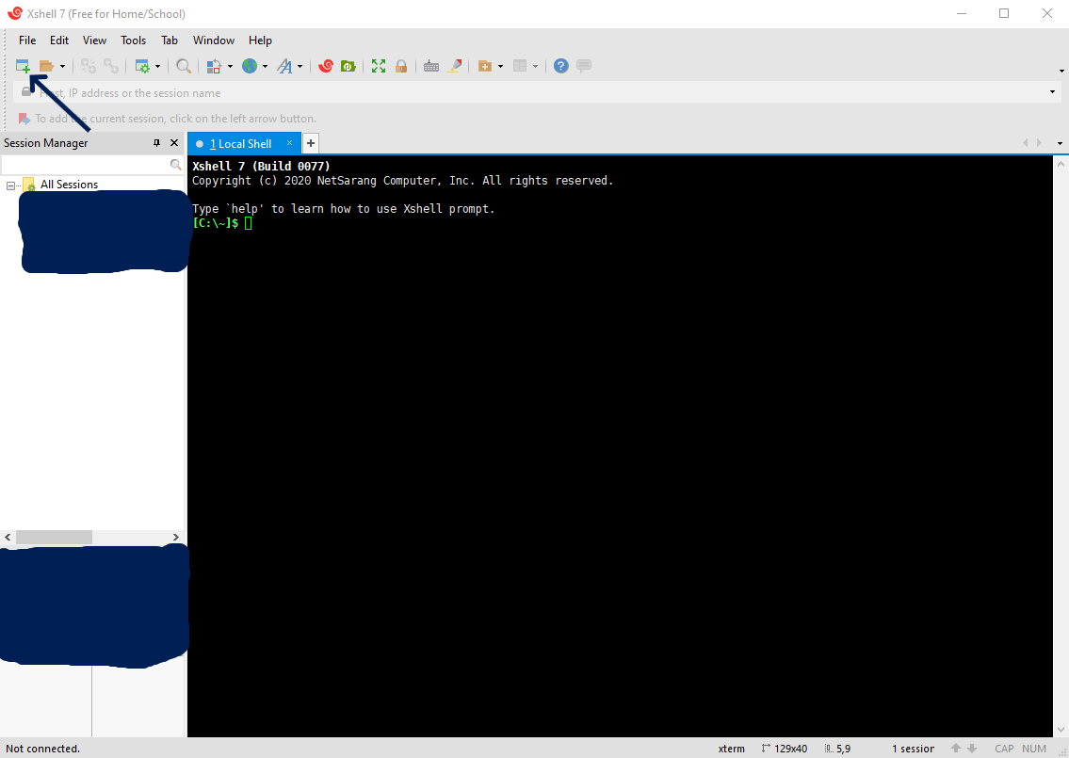Screen dimensions: 1069x758
Task: Collapse the All Sessions tree node
Action: tap(10, 185)
